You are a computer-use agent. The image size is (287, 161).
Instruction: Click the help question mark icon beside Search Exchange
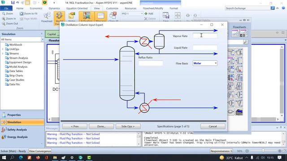(x=283, y=8)
